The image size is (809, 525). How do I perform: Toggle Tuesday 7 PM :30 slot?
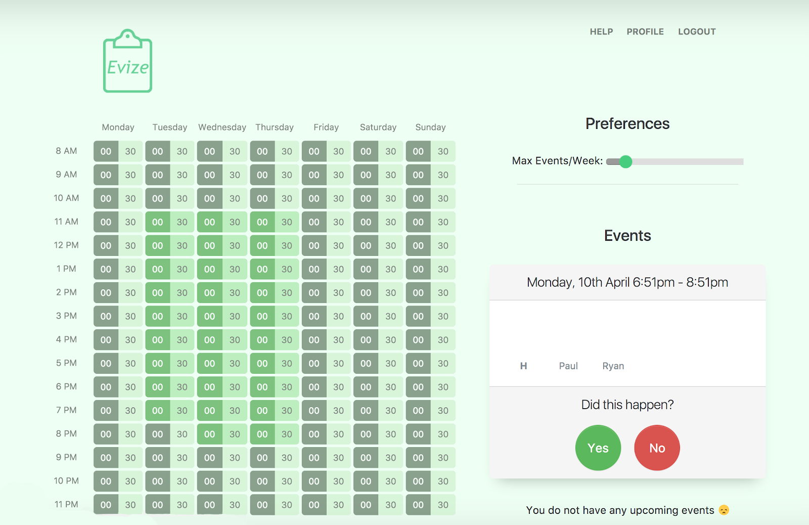point(182,411)
